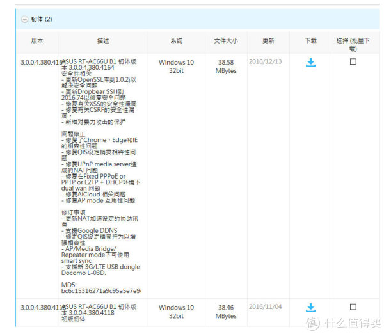The height and width of the screenshot is (334, 384).
Task: Click the 下载 column header
Action: tap(310, 41)
